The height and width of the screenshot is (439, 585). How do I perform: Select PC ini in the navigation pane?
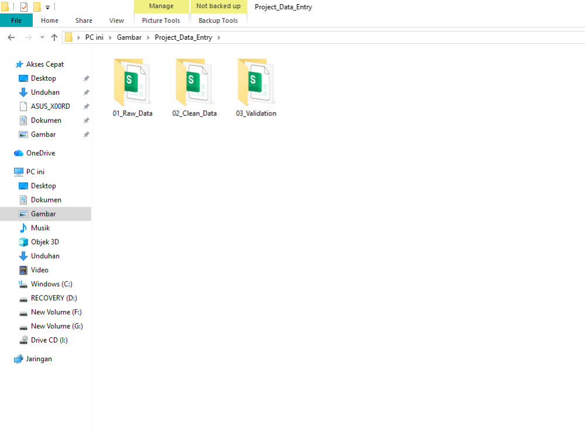pyautogui.click(x=36, y=172)
